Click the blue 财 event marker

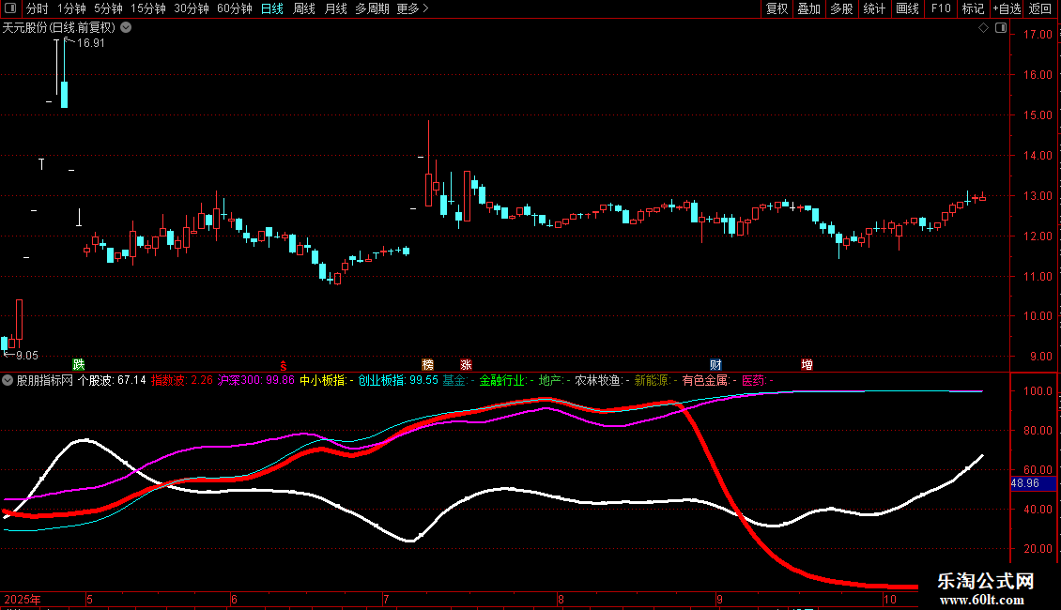coord(715,364)
